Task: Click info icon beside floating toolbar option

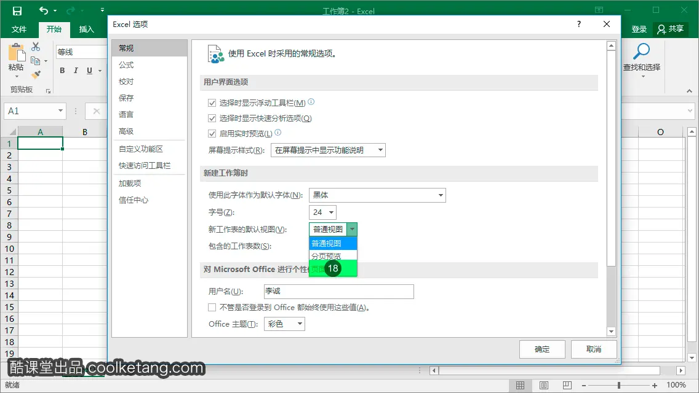Action: pos(311,102)
